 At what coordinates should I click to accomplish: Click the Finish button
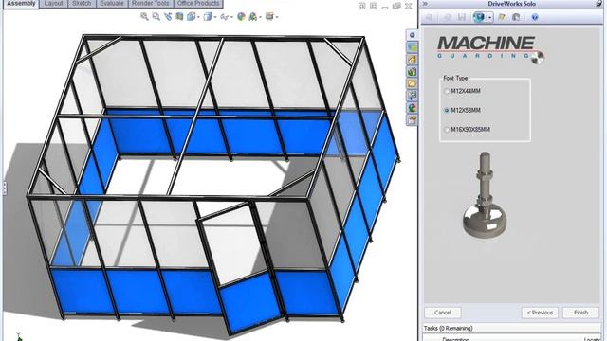point(580,313)
